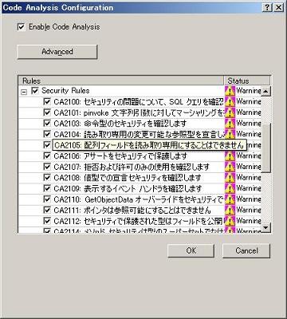Toggle the CA2109 rule checkbox

tap(47, 188)
